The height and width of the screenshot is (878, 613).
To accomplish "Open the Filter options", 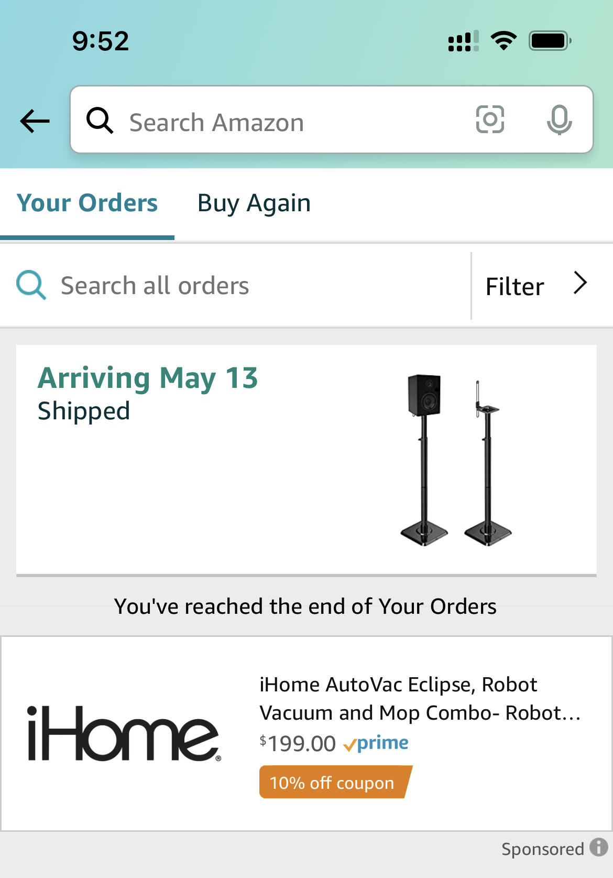I will [x=515, y=286].
